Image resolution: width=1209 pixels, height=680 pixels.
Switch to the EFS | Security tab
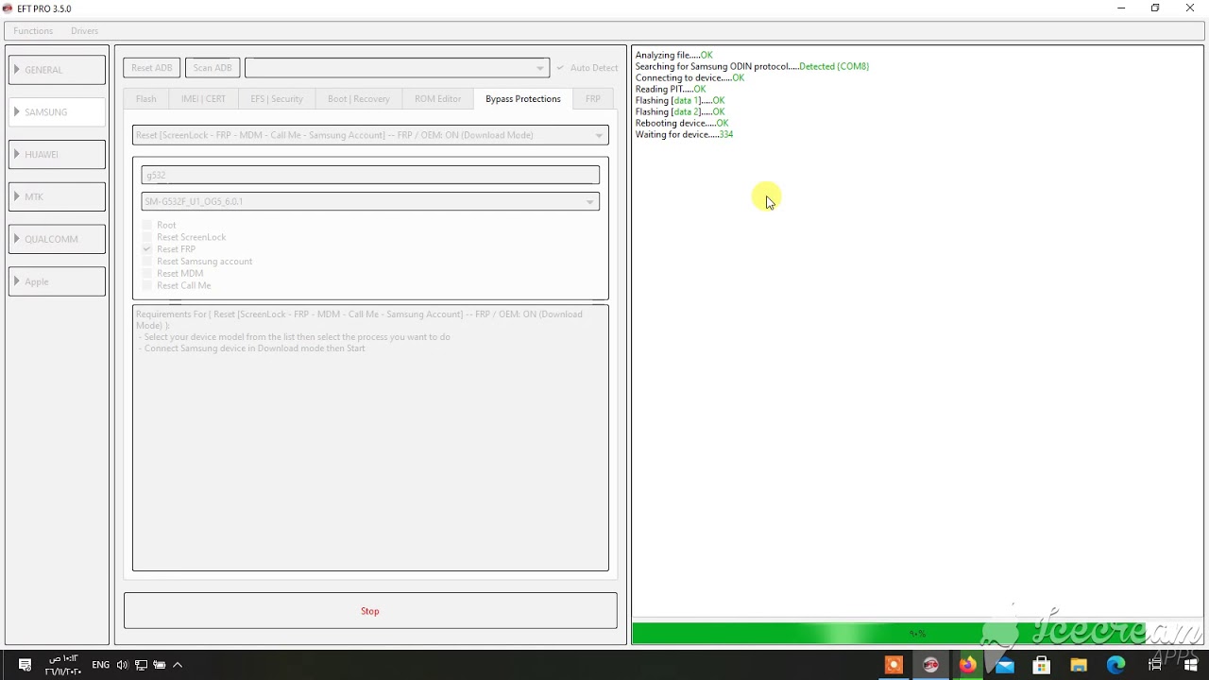click(x=277, y=99)
